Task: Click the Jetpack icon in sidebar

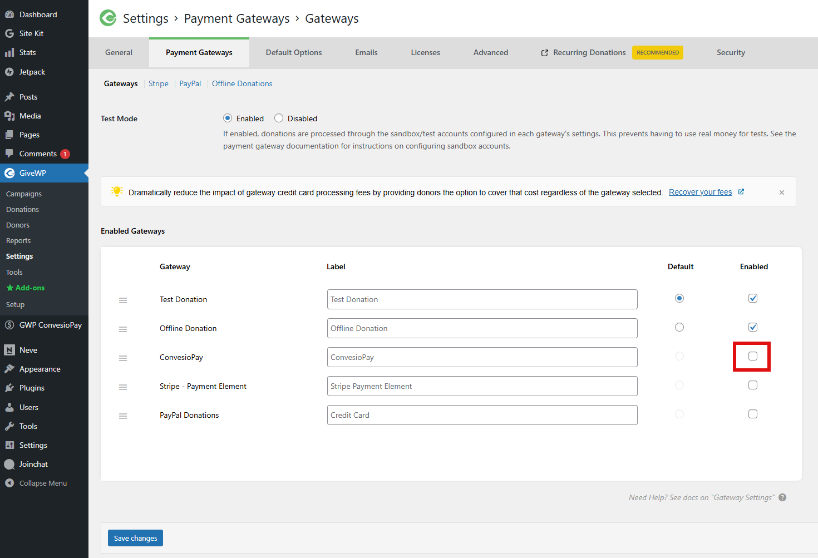Action: click(x=9, y=72)
